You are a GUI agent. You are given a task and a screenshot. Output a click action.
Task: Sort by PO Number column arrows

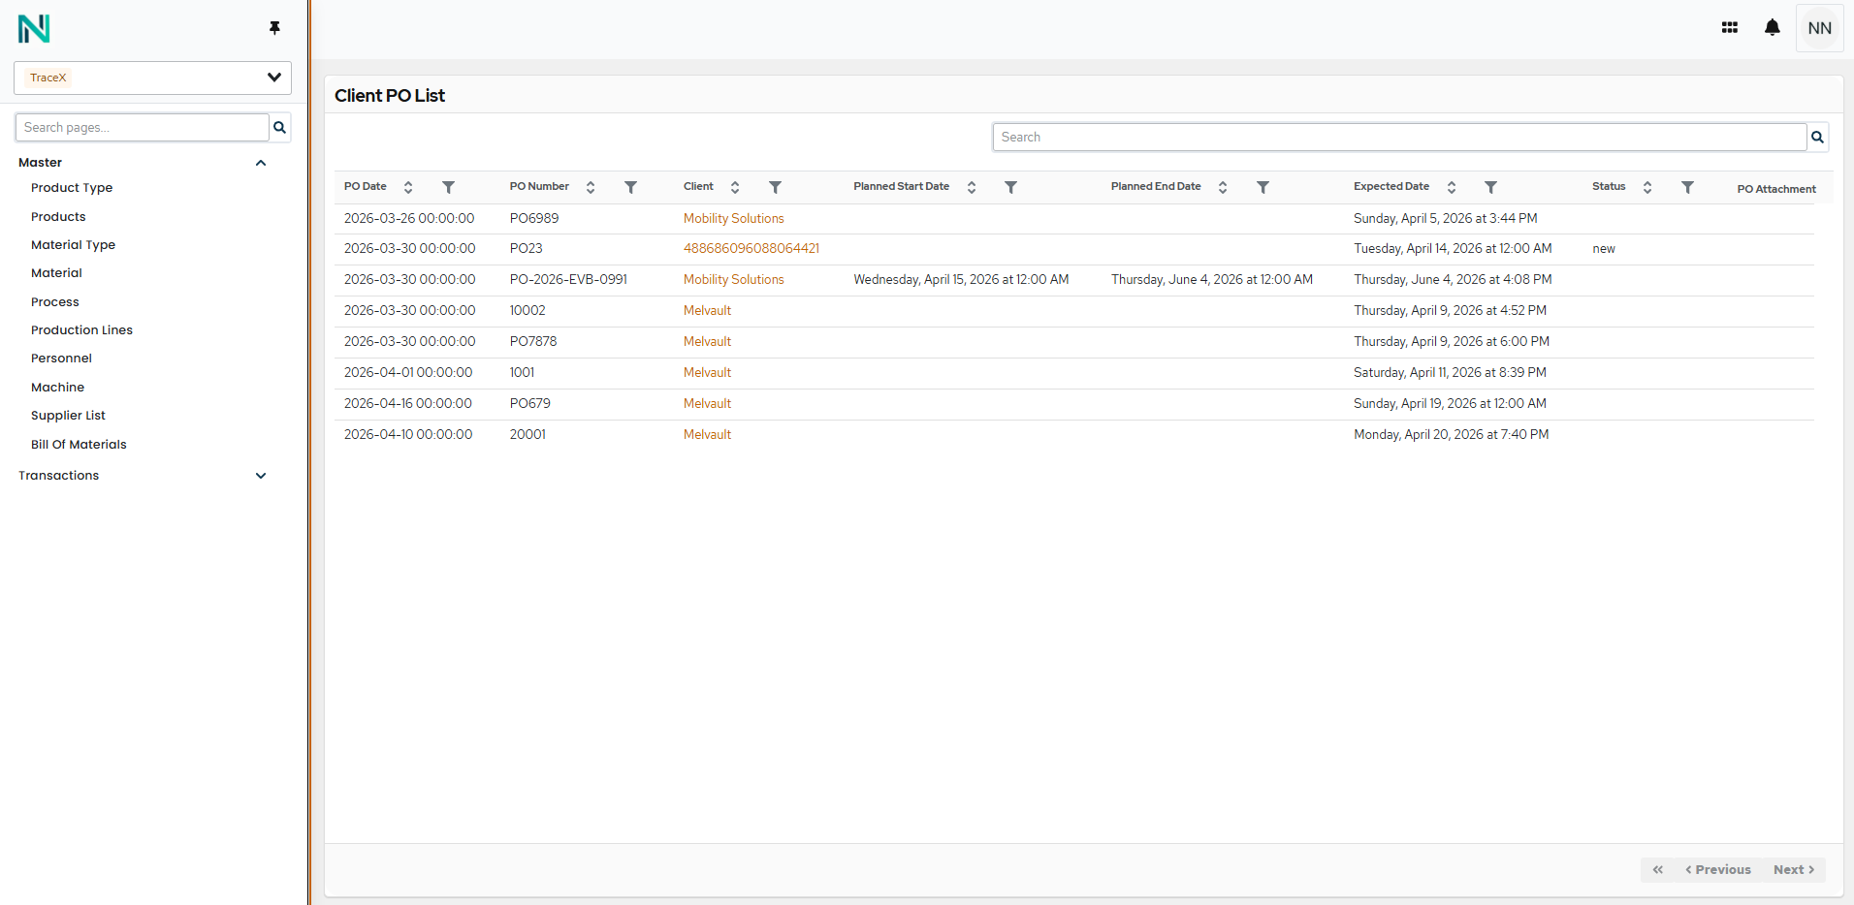click(591, 187)
